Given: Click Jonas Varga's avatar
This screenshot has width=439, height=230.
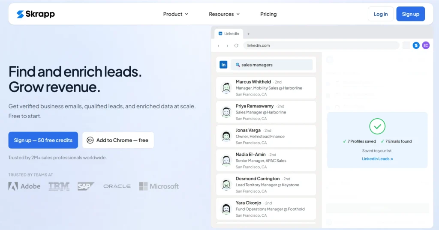Looking at the screenshot, I should (226, 136).
